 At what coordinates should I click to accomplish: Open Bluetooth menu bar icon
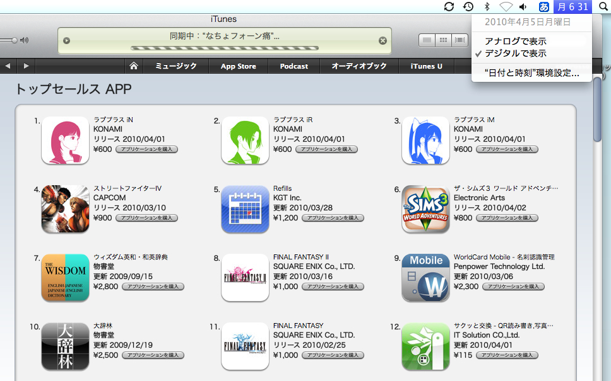[x=487, y=6]
